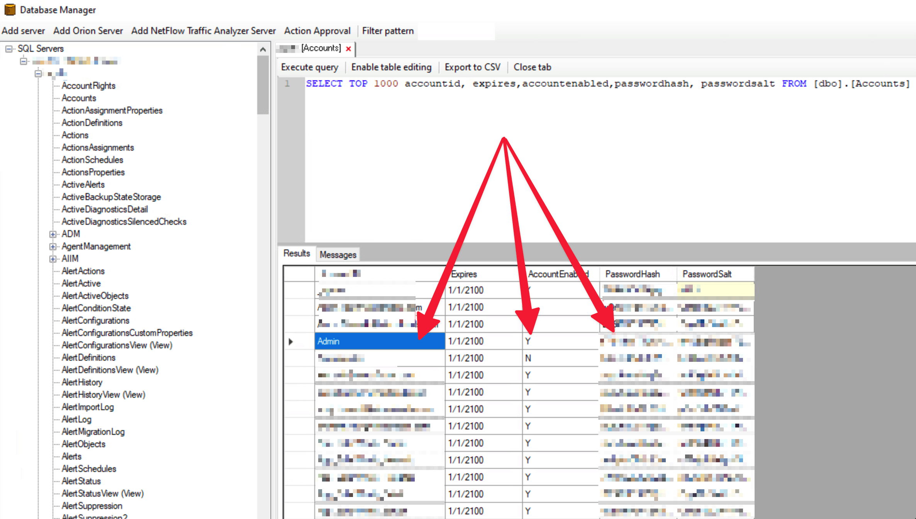Select AlertHistory in tree
The height and width of the screenshot is (519, 916).
[82, 382]
